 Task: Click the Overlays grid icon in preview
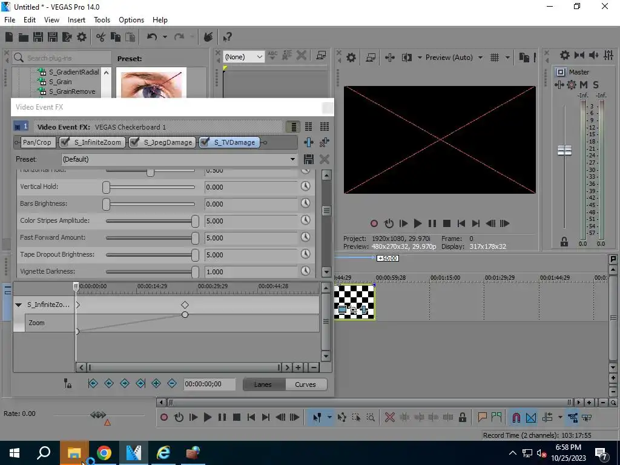pyautogui.click(x=494, y=58)
